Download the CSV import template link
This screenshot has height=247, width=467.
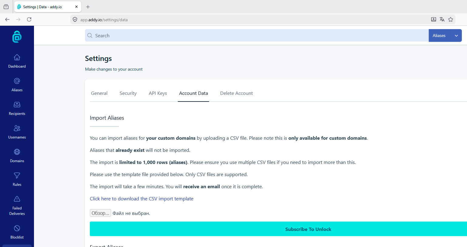[141, 199]
